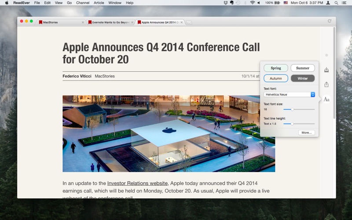Select the Winter theme
Viewport: 352px width, 220px height.
(303, 78)
